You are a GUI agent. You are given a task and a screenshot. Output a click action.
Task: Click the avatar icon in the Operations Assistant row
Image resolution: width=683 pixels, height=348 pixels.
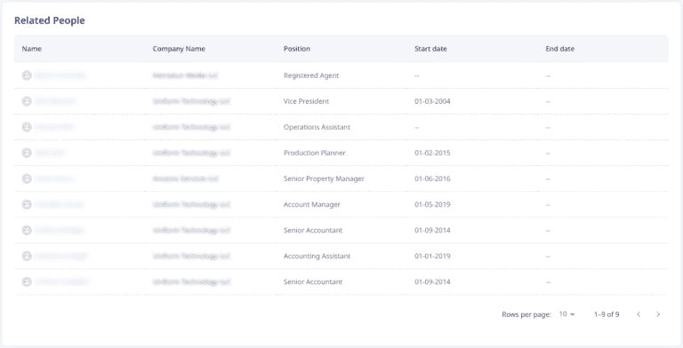tap(27, 127)
